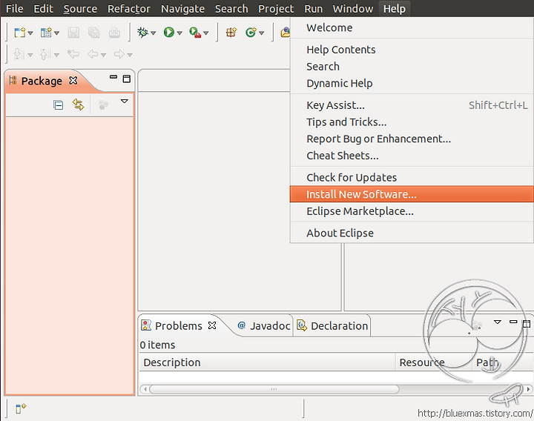Select Eclipse Marketplace... menu item

[x=412, y=211]
